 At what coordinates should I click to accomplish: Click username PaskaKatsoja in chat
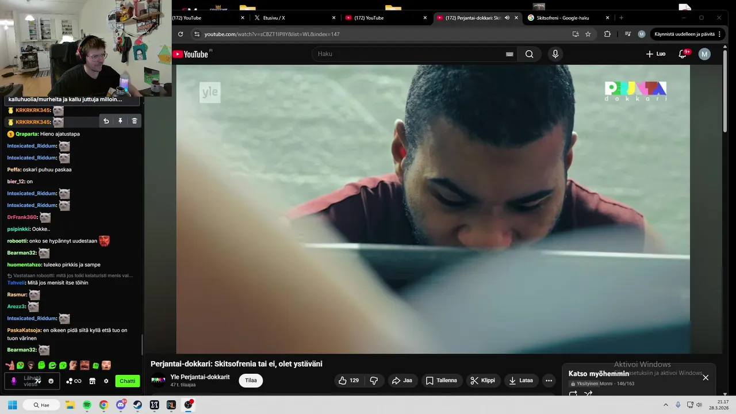click(x=24, y=330)
